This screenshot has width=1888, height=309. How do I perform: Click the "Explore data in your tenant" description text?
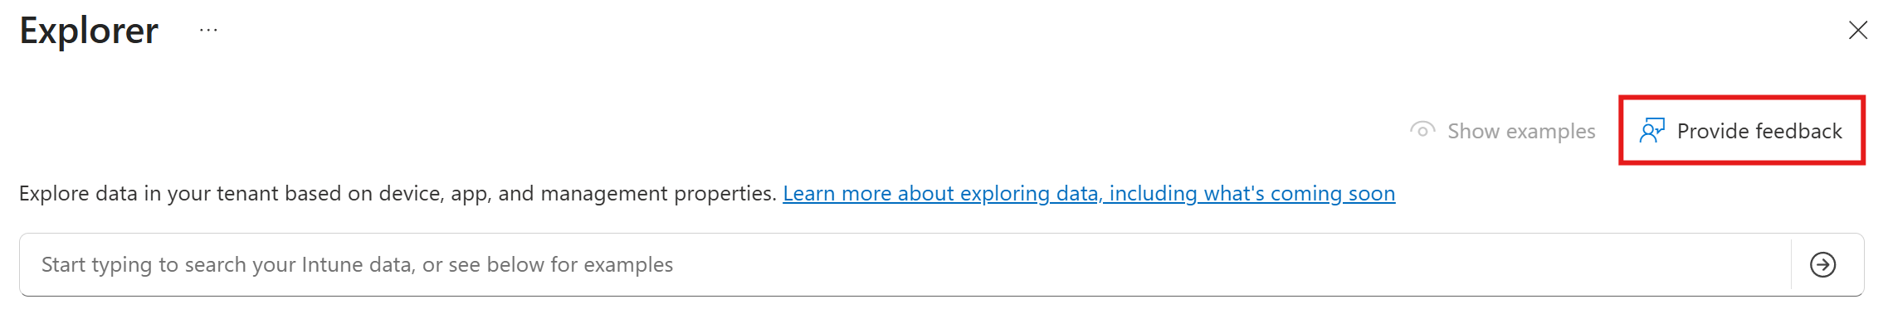[x=398, y=194]
